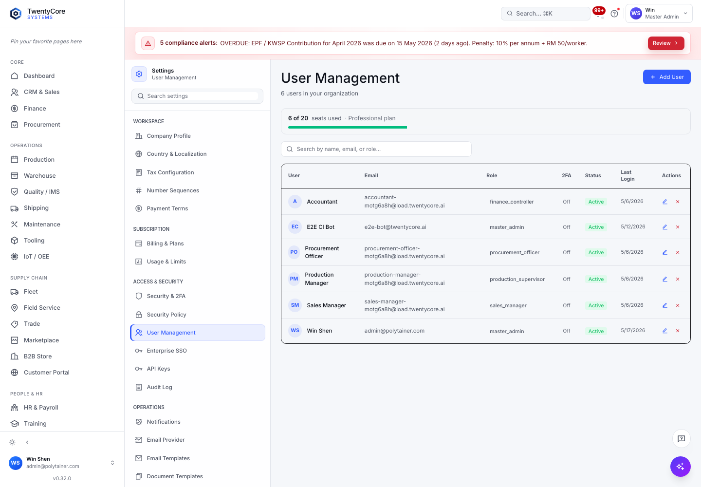Open Notifications settings

[198, 422]
